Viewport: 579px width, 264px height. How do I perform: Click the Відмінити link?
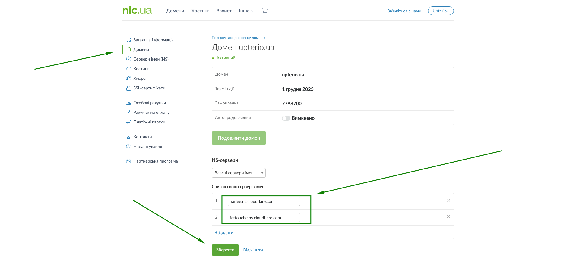coord(253,250)
